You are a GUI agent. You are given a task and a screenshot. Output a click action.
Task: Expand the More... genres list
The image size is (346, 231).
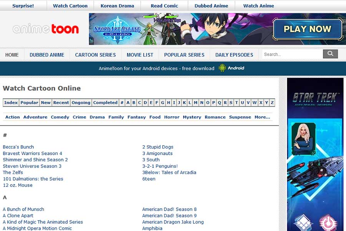coord(262,117)
